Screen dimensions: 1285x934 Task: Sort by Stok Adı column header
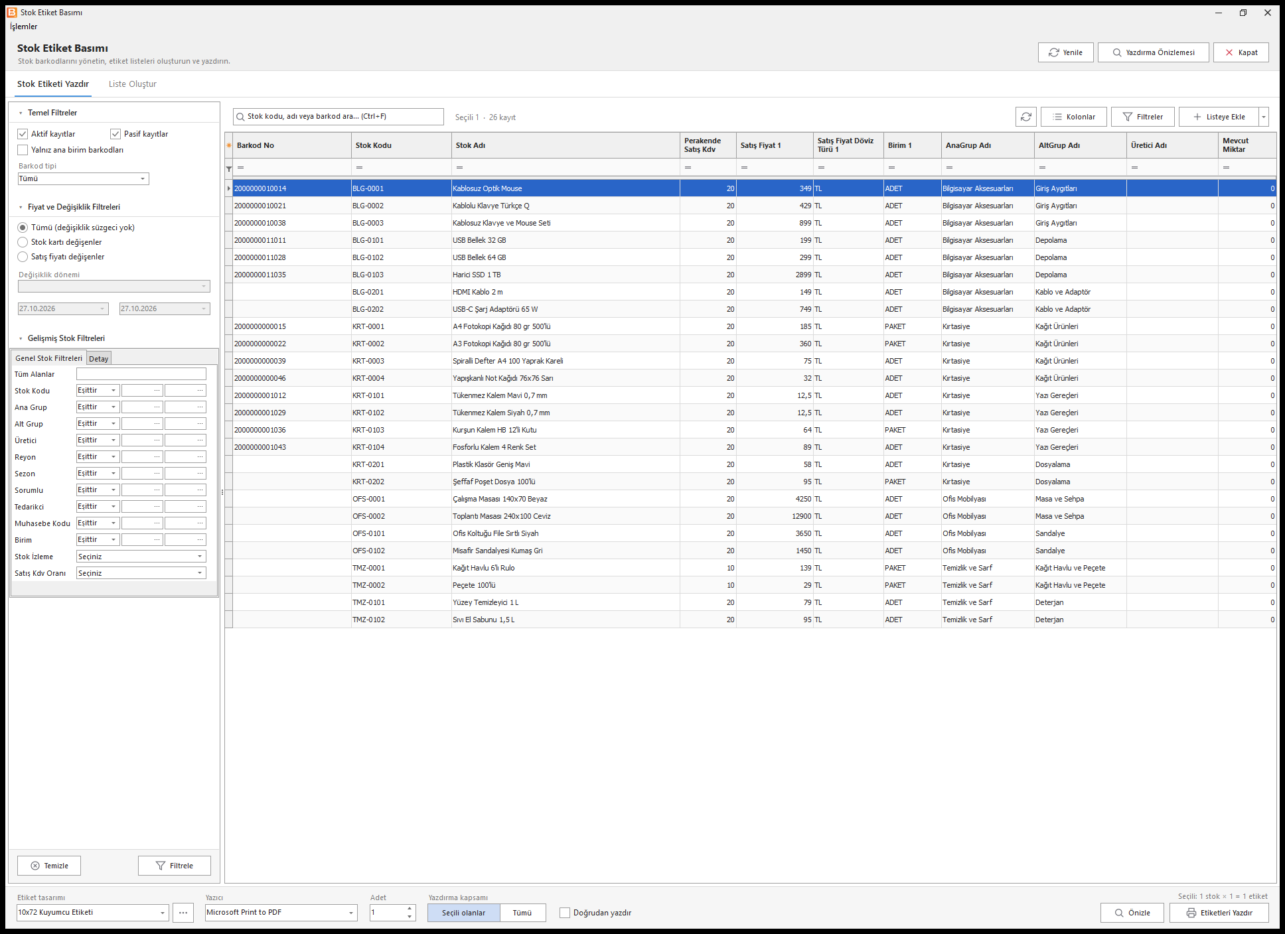click(566, 145)
